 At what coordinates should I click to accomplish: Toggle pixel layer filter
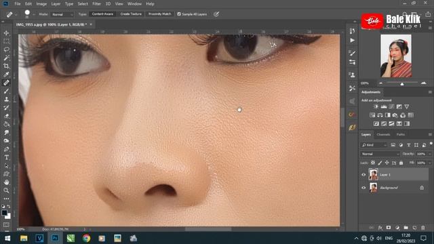pos(393,145)
